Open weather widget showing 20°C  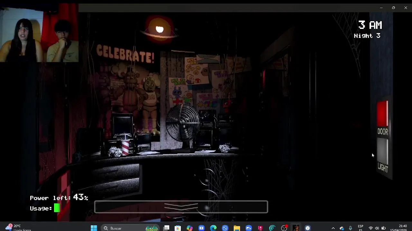pyautogui.click(x=18, y=228)
